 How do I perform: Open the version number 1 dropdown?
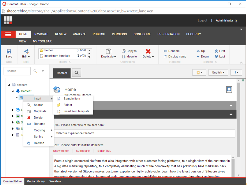pyautogui.click(x=236, y=72)
